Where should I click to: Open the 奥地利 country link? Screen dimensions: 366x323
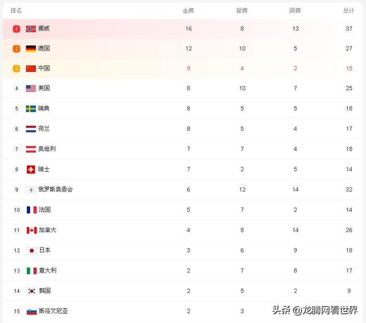point(47,149)
